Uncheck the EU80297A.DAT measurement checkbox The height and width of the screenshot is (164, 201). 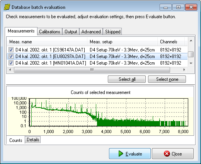point(11,56)
